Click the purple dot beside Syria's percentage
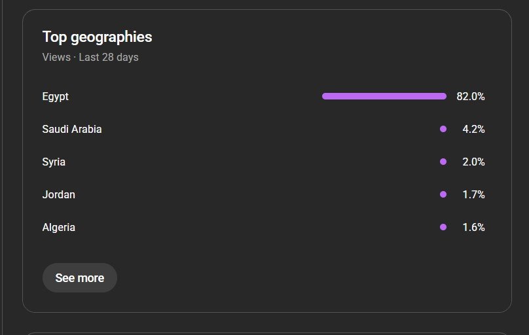Viewport: 529px width, 335px height. tap(443, 162)
